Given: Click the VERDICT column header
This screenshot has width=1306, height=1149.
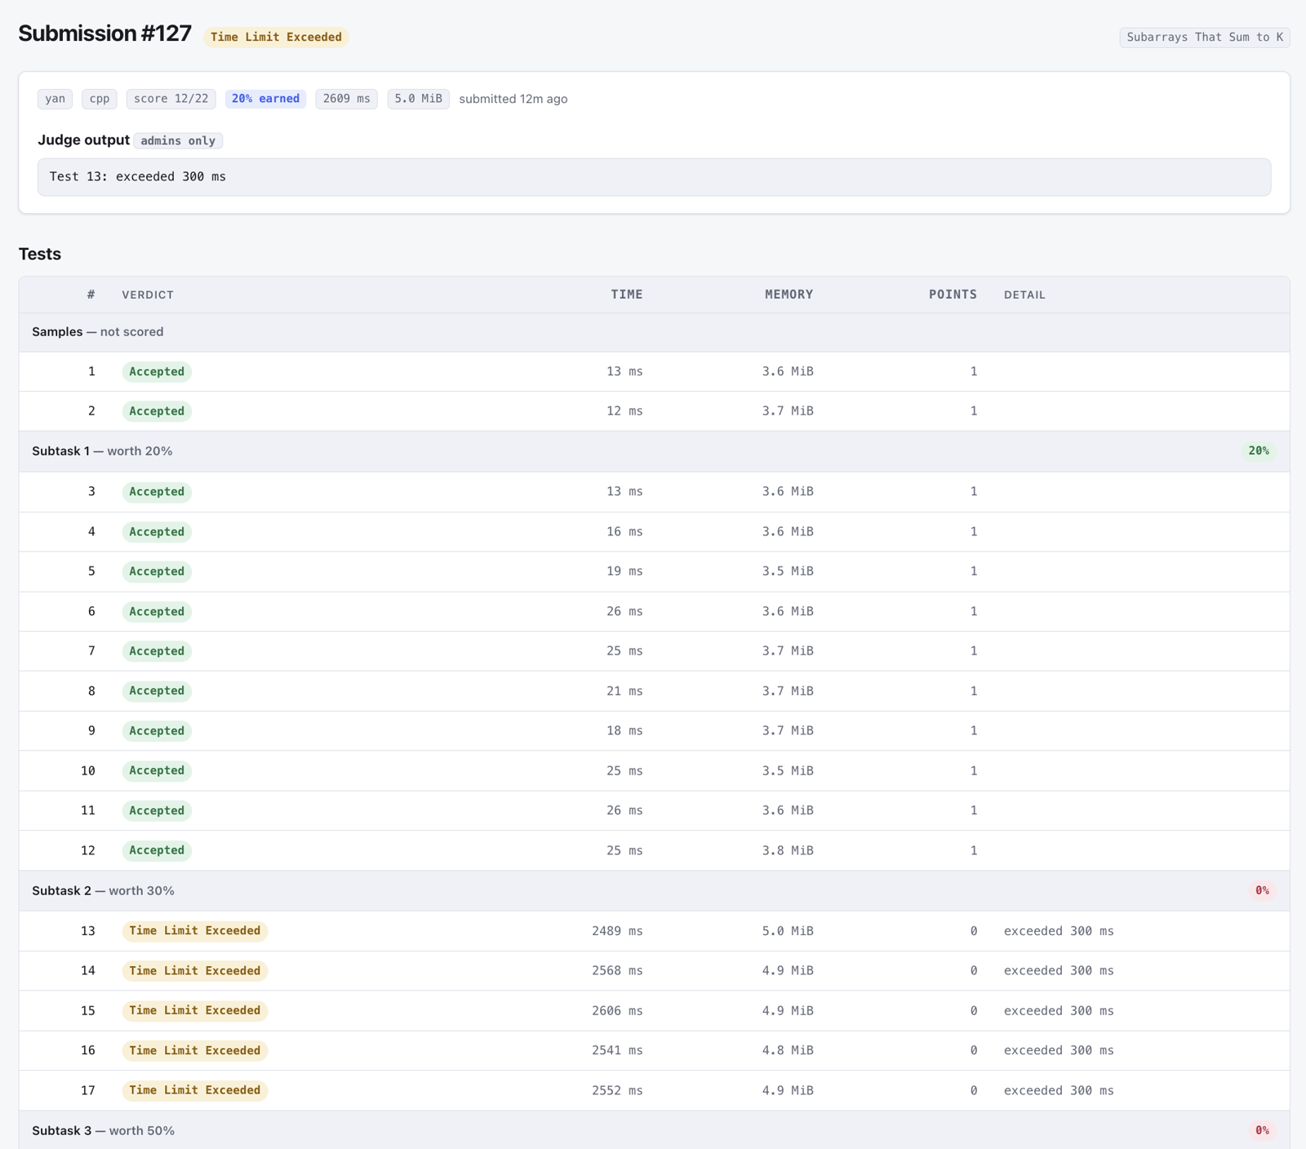Looking at the screenshot, I should (148, 295).
